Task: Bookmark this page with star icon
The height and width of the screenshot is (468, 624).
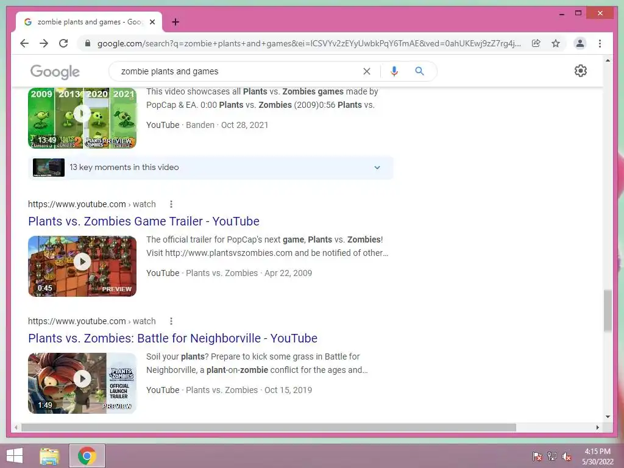Action: click(x=556, y=43)
